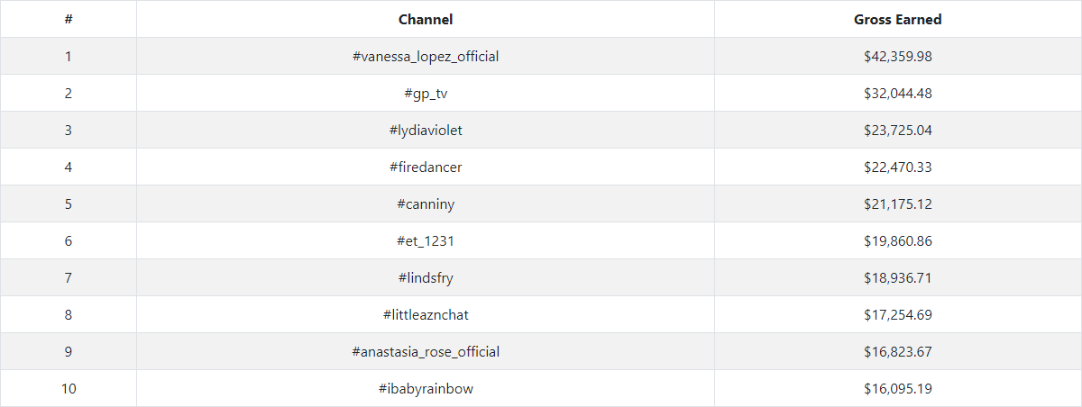The width and height of the screenshot is (1082, 407).
Task: Open the #et_1231 channel
Action: pyautogui.click(x=426, y=241)
